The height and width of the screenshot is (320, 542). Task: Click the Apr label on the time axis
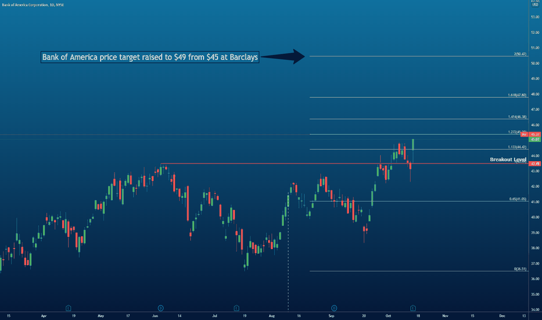44,316
